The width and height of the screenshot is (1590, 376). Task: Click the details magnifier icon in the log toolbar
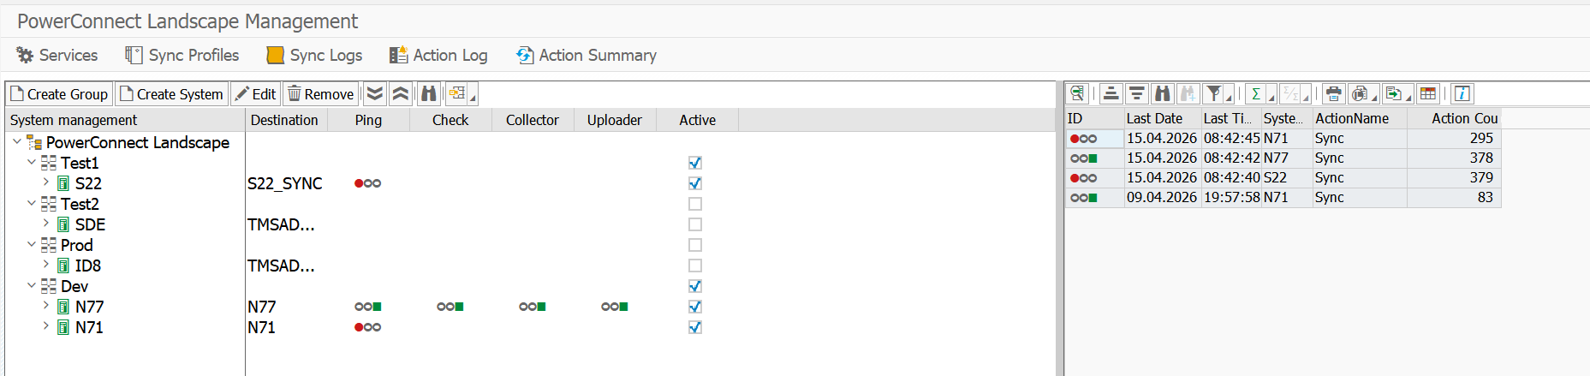pos(1077,93)
